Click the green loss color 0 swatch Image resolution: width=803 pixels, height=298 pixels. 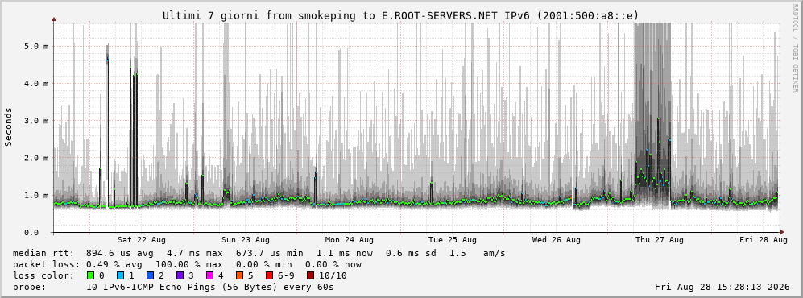[91, 275]
